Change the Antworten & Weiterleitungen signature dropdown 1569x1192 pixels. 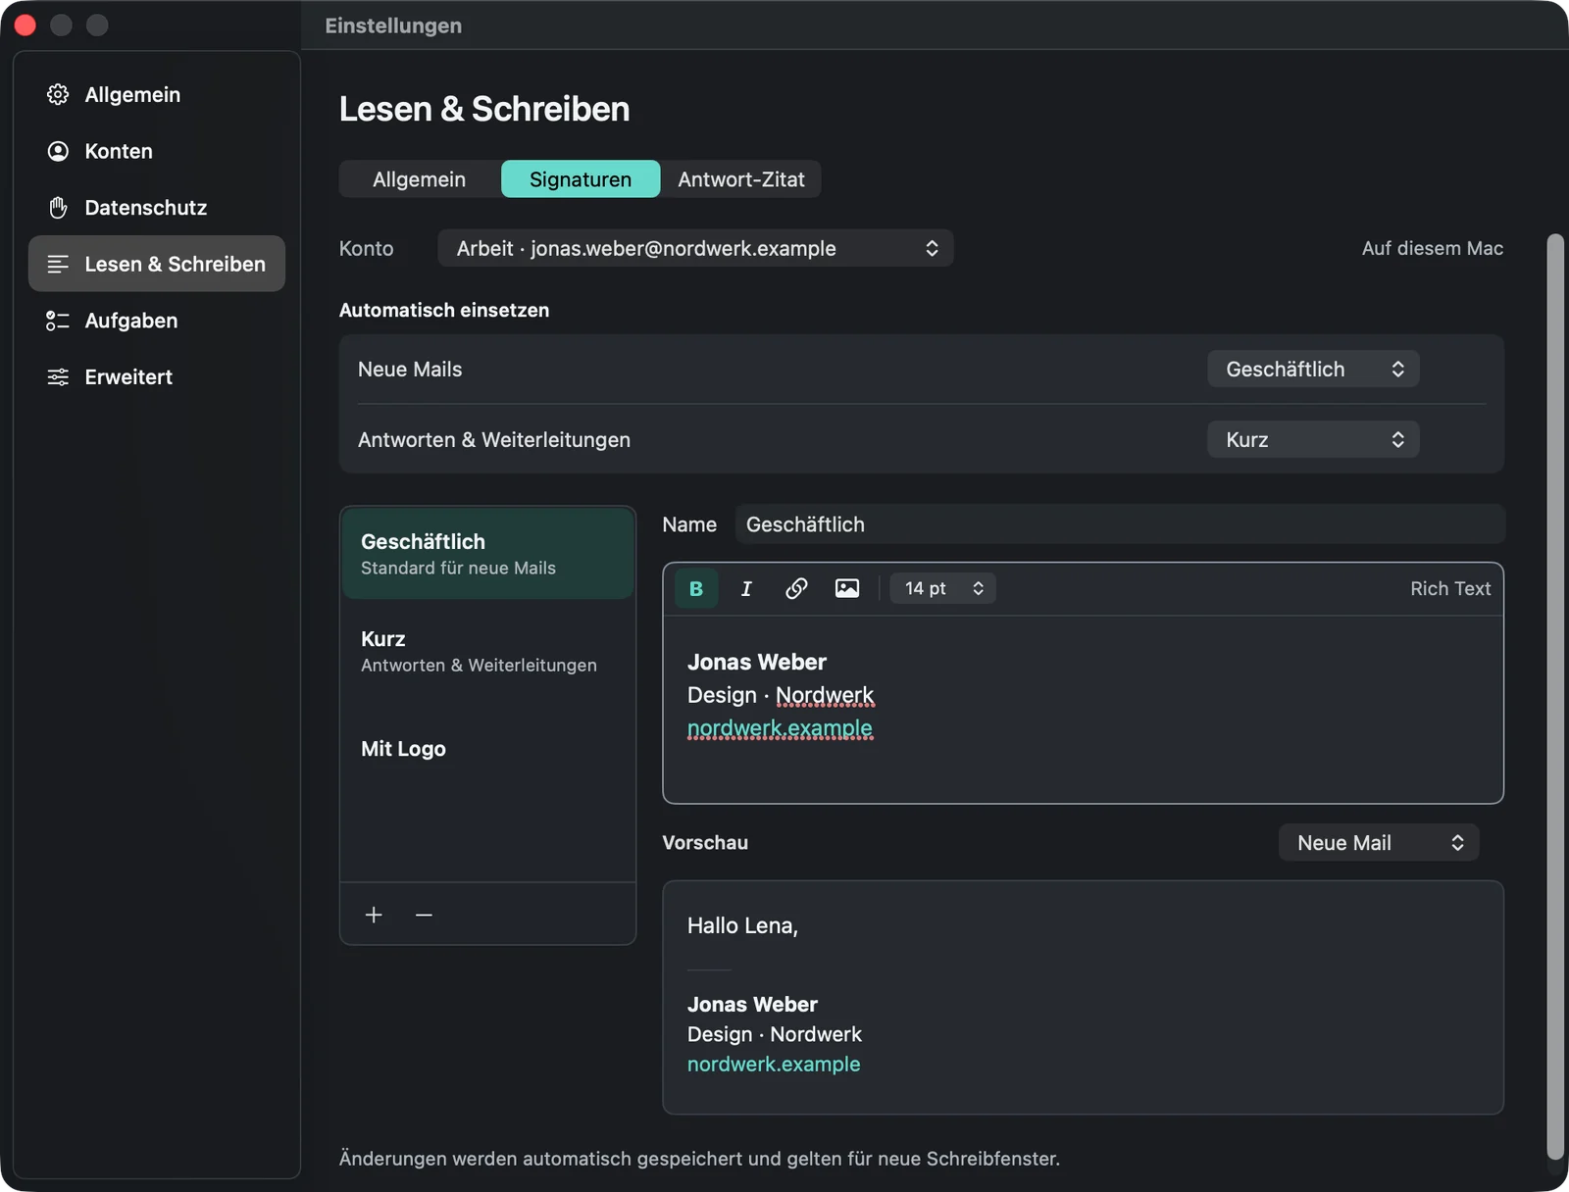click(1313, 439)
